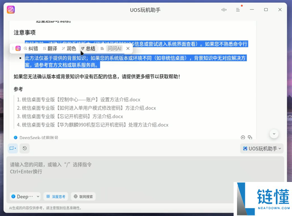Open the DeepSeek model dropdown

point(25,197)
